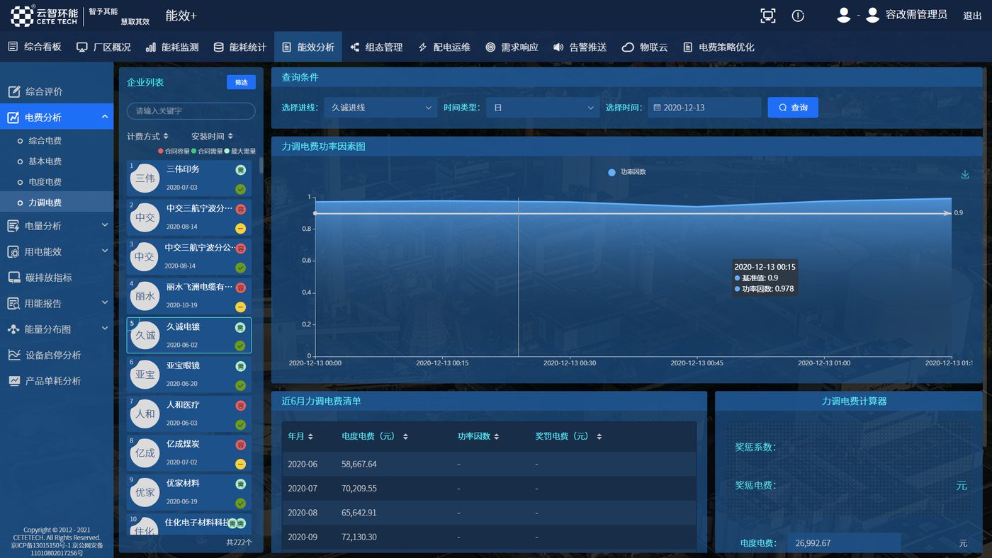Expand the 电量分析 sidebar section
Screen dimensions: 992x558
(x=57, y=226)
